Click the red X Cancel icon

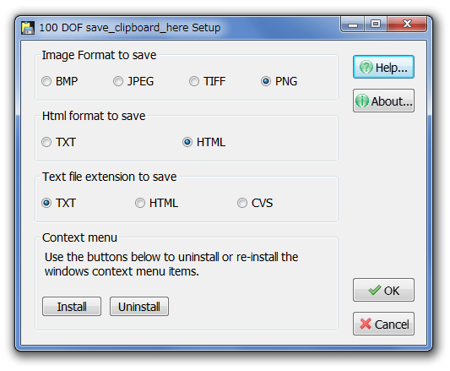(366, 324)
